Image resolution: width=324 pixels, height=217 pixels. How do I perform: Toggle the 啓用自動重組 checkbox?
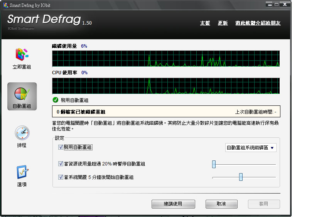[61, 147]
